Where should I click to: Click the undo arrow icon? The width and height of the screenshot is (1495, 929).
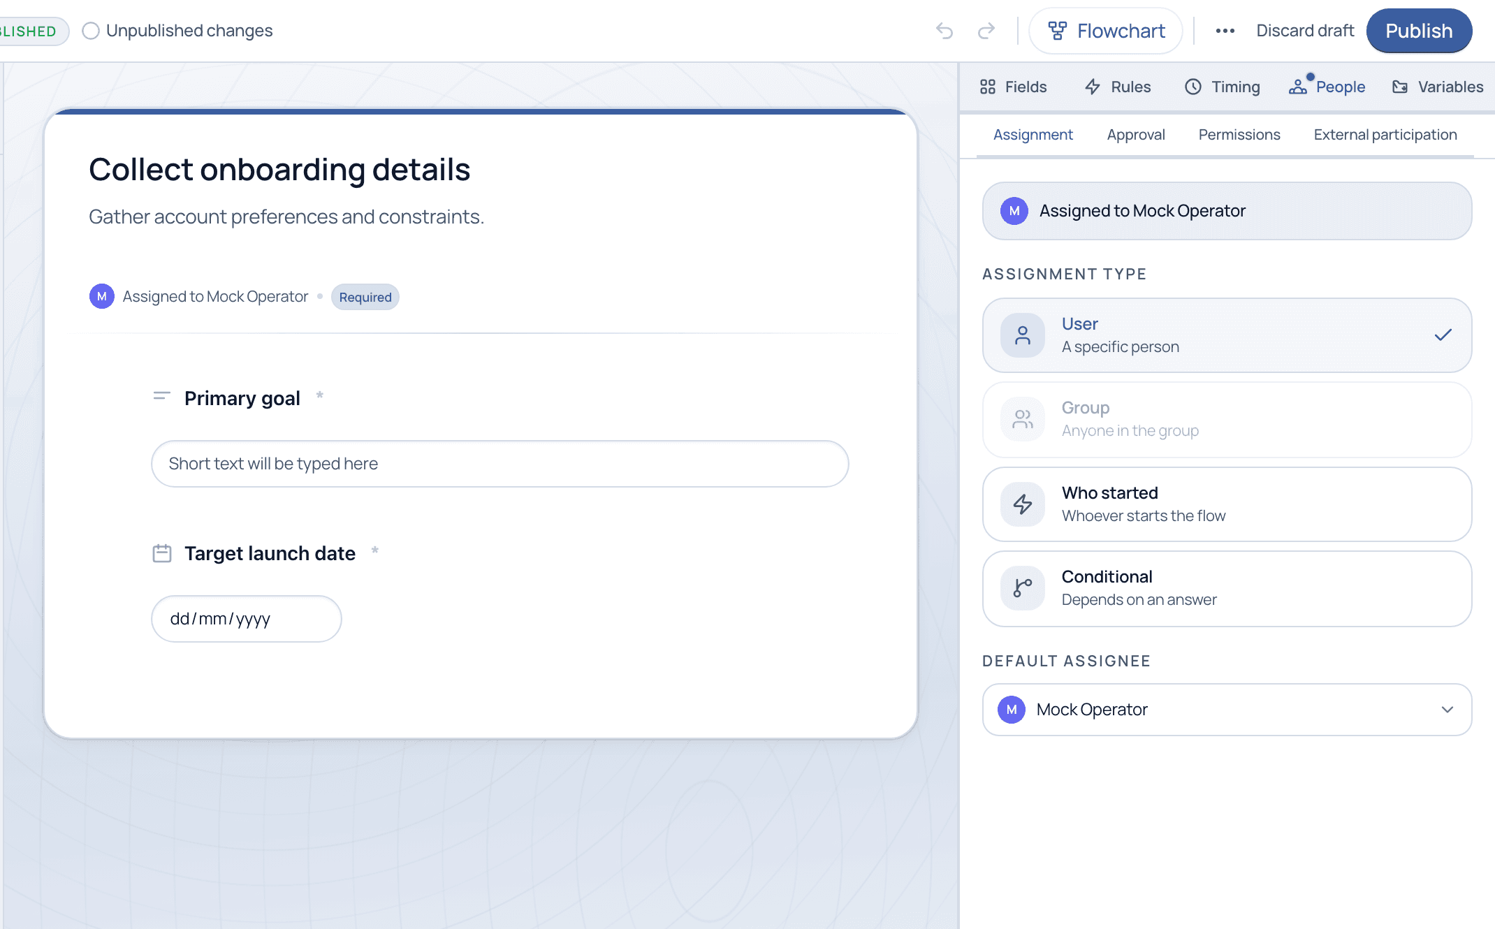click(x=945, y=31)
